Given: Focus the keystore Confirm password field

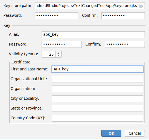Looking at the screenshot, I should pyautogui.click(x=123, y=16).
